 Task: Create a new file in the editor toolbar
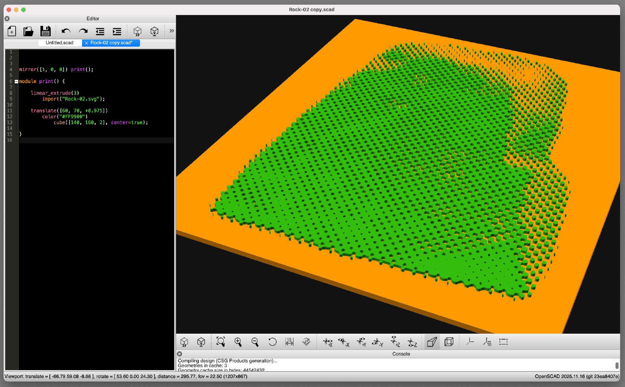[x=11, y=31]
